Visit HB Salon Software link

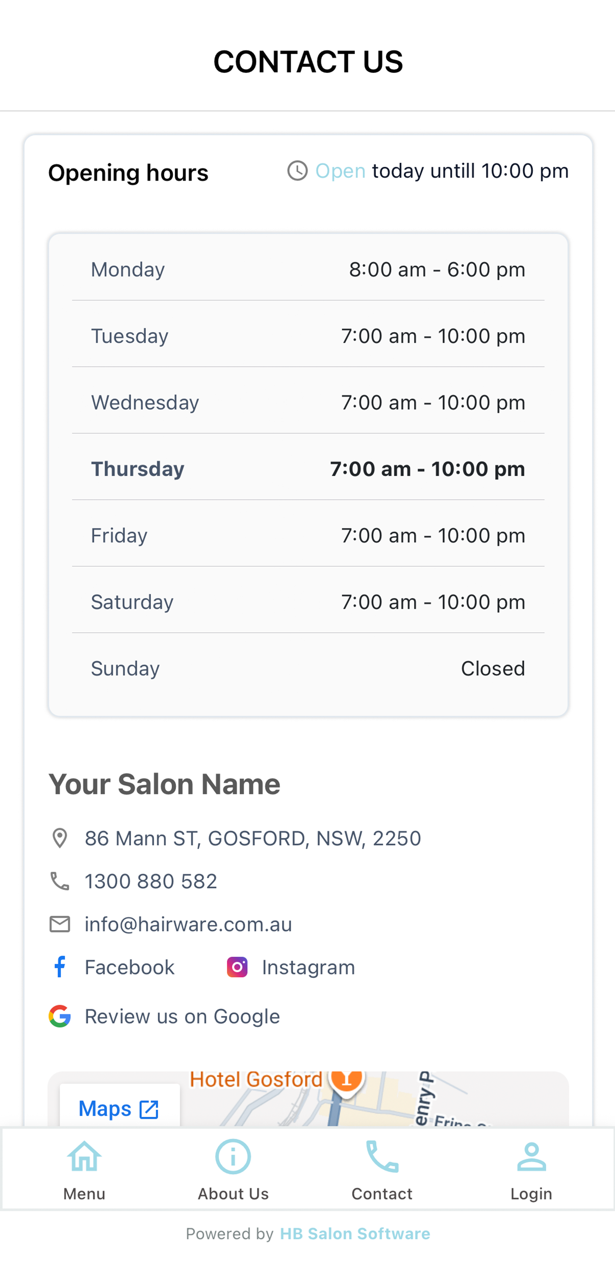pyautogui.click(x=355, y=1233)
